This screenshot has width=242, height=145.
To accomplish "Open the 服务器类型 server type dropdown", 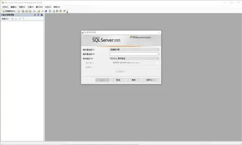I will [134, 49].
